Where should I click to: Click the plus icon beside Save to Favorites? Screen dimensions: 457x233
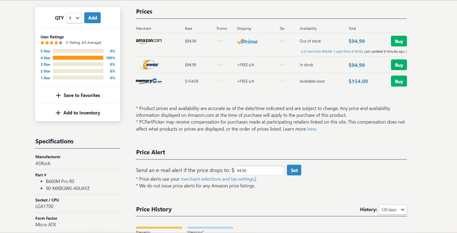[x=58, y=95]
